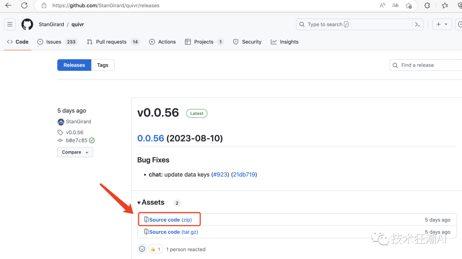Viewport: 462px width, 259px height.
Task: Download Source code (zip)
Action: click(x=170, y=220)
